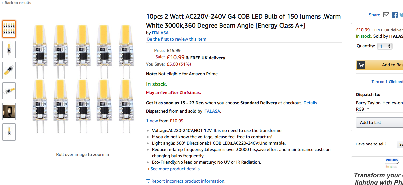The width and height of the screenshot is (403, 185).
Task: Share this product via email icon
Action: (386, 15)
